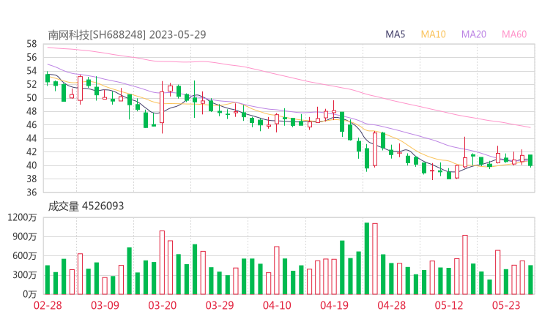The width and height of the screenshot is (542, 322).
Task: Click price axis value 40
Action: click(31, 165)
